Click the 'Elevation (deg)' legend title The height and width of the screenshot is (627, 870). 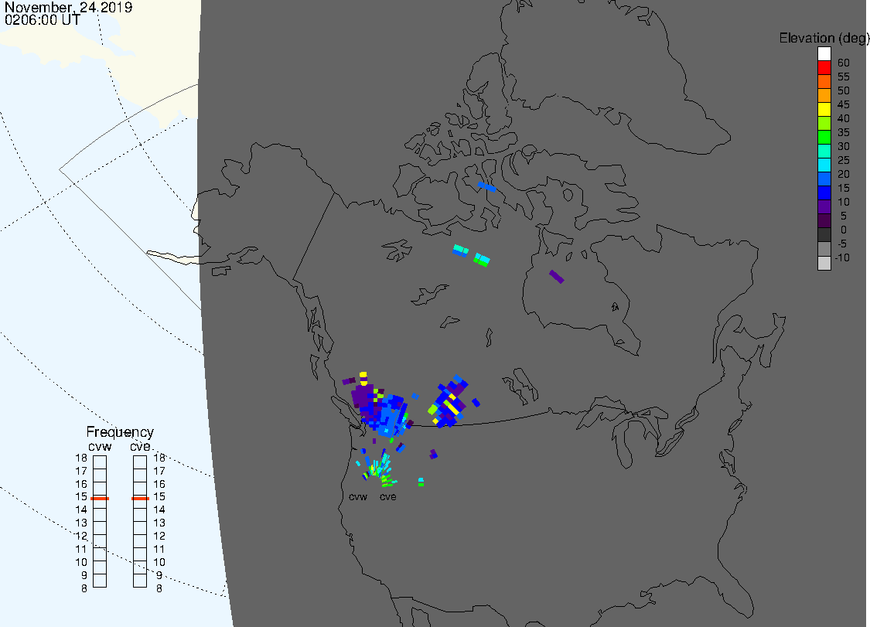click(824, 39)
